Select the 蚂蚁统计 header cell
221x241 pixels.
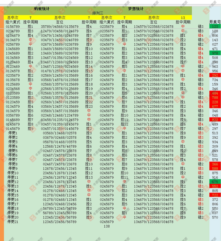pyautogui.click(x=42, y=9)
